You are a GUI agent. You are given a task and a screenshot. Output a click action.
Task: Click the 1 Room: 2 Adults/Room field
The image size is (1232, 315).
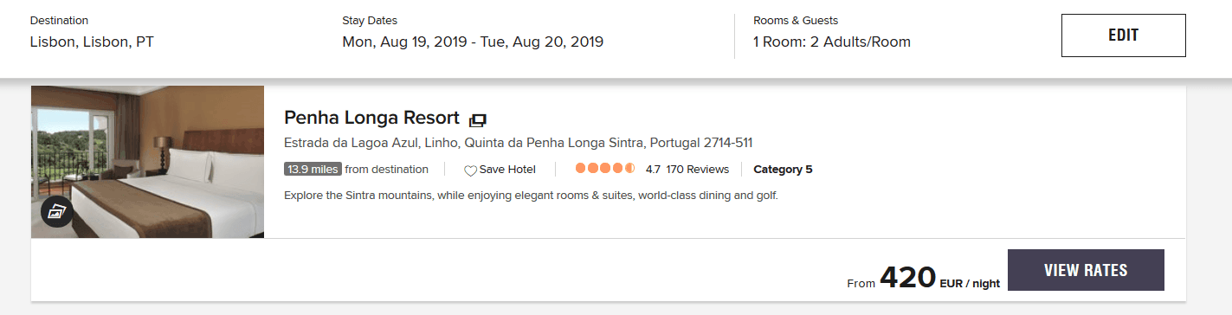click(832, 42)
